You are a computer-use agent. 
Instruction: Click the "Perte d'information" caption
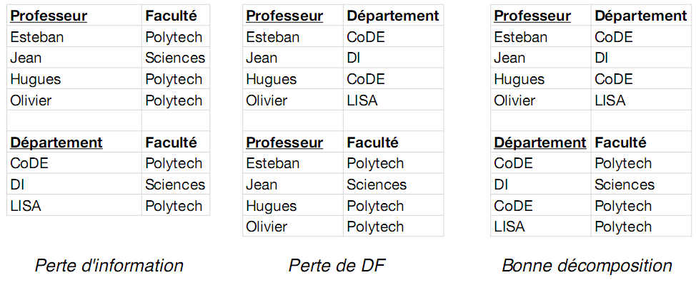point(109,266)
